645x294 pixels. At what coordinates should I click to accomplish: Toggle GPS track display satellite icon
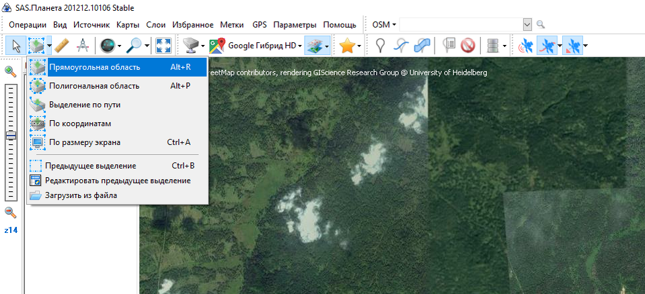pos(545,46)
